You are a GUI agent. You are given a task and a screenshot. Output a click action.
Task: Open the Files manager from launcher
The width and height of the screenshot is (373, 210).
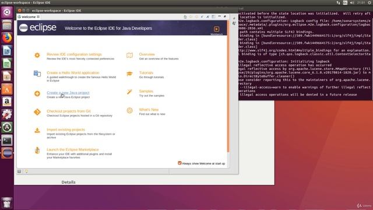[x=7, y=25]
